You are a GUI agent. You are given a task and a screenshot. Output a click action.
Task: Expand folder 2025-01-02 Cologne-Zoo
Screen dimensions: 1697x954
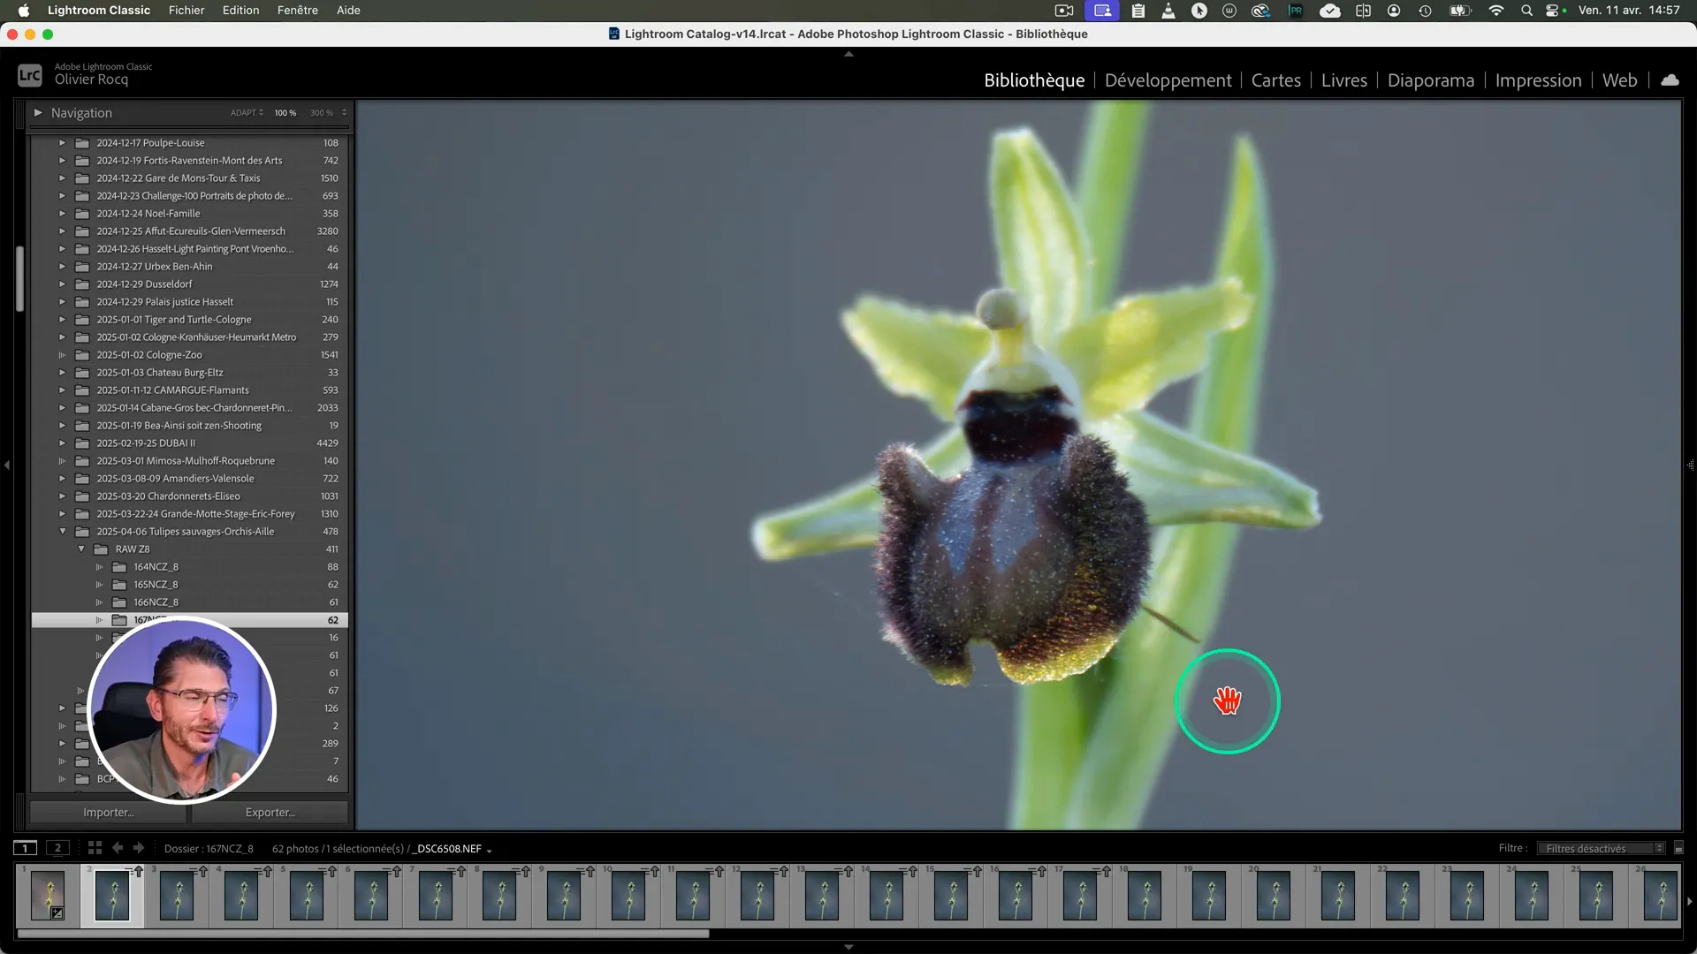62,354
